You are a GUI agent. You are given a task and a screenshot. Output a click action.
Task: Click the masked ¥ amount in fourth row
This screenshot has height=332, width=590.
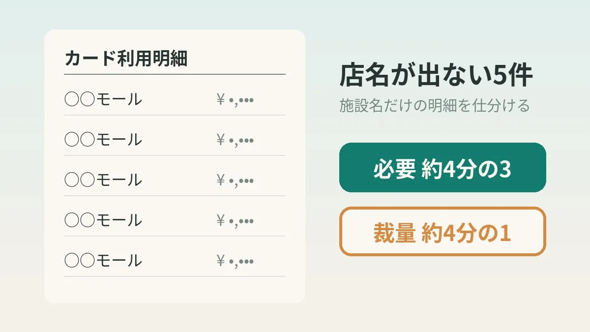click(x=235, y=221)
